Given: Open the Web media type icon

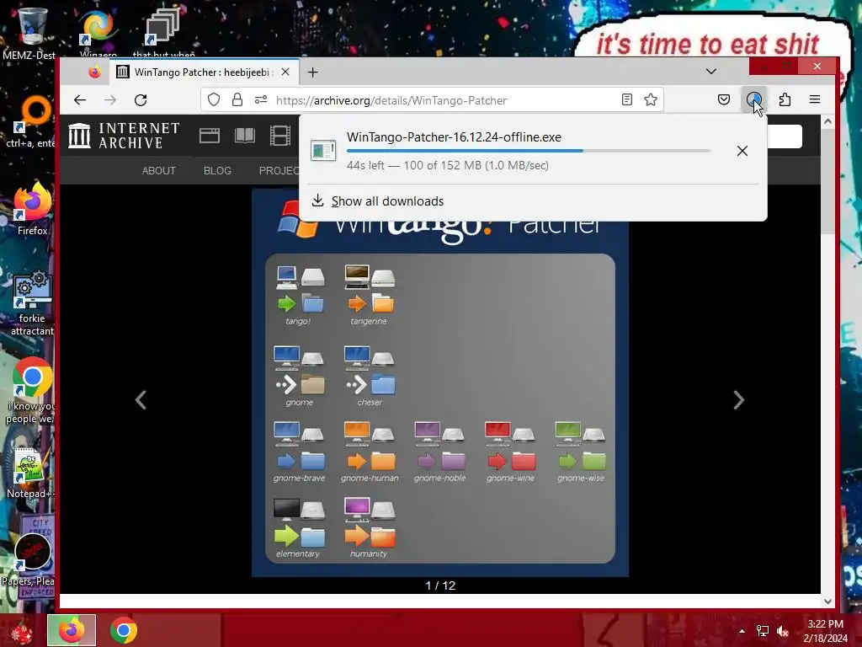Looking at the screenshot, I should (x=210, y=136).
